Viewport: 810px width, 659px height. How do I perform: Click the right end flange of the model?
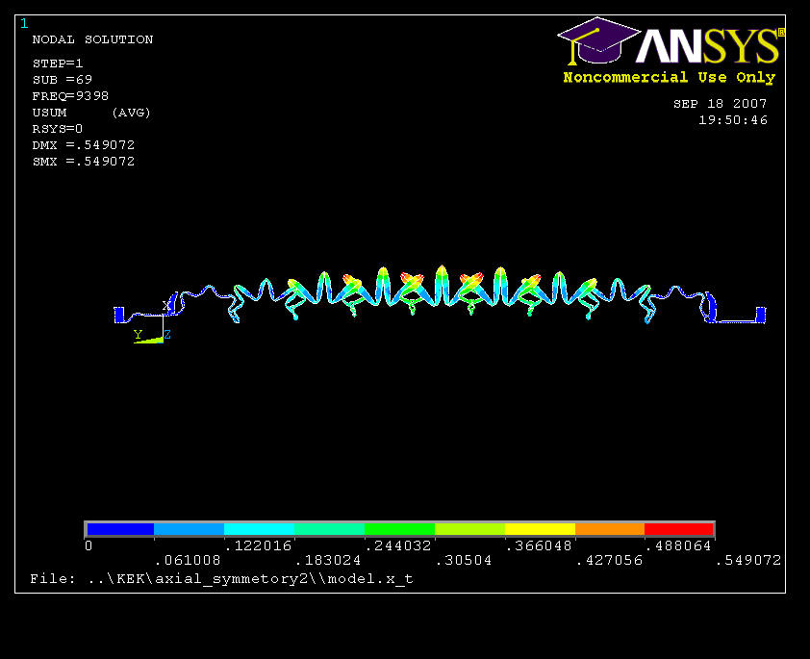pyautogui.click(x=760, y=315)
